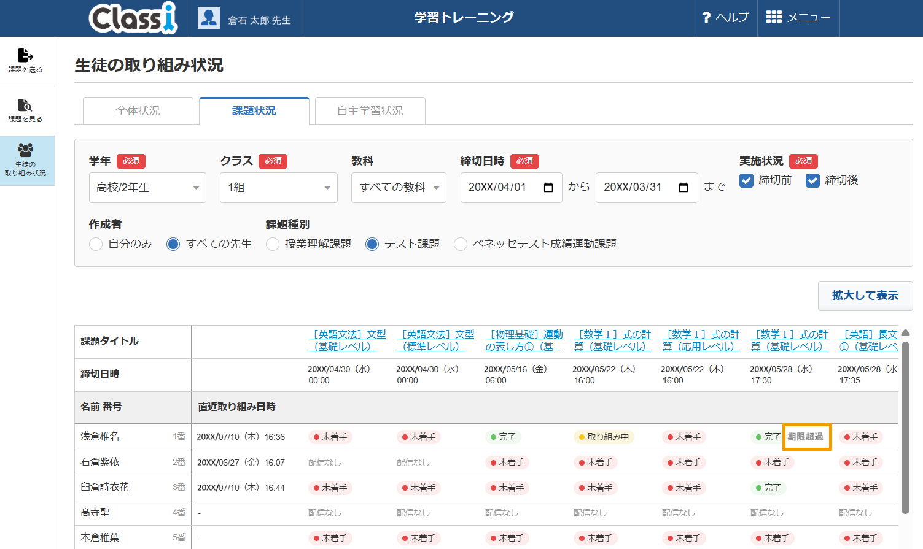This screenshot has width=923, height=549.
Task: Open the 学年 dropdown showing 高校/2年生
Action: coord(147,188)
